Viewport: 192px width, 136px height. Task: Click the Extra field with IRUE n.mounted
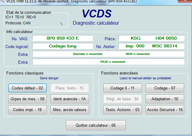[108, 62]
